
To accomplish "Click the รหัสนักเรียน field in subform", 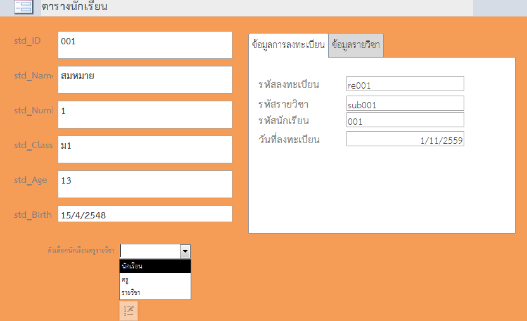I will (x=405, y=120).
